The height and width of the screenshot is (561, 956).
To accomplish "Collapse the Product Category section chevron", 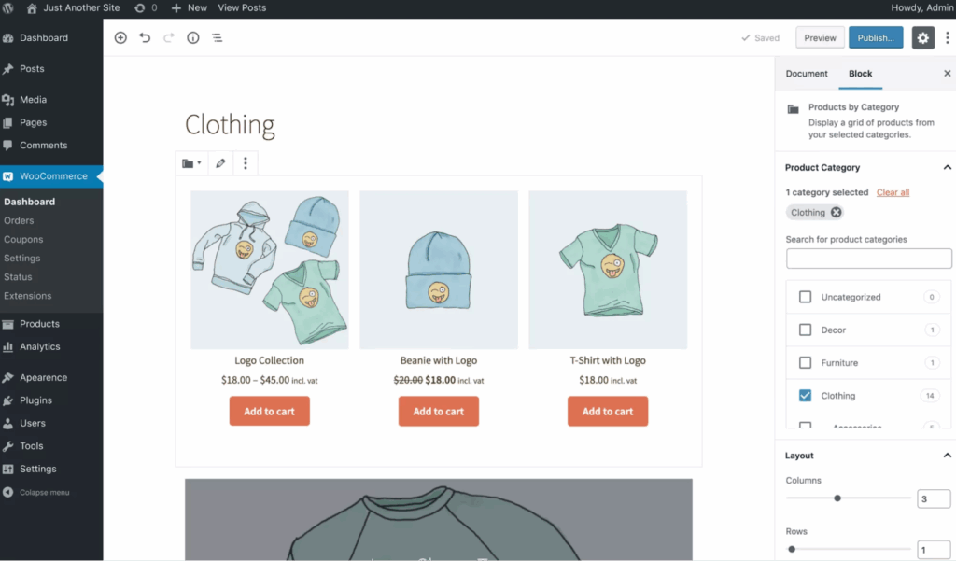I will [x=946, y=167].
